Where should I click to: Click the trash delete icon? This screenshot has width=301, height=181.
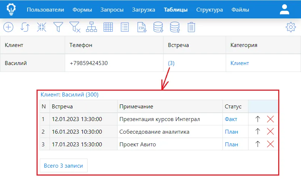tap(191, 27)
